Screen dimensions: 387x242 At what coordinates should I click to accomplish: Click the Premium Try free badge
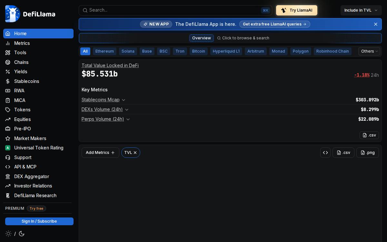pos(36,208)
